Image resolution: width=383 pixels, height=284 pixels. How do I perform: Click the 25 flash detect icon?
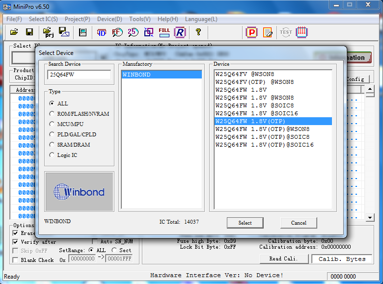[x=133, y=32]
